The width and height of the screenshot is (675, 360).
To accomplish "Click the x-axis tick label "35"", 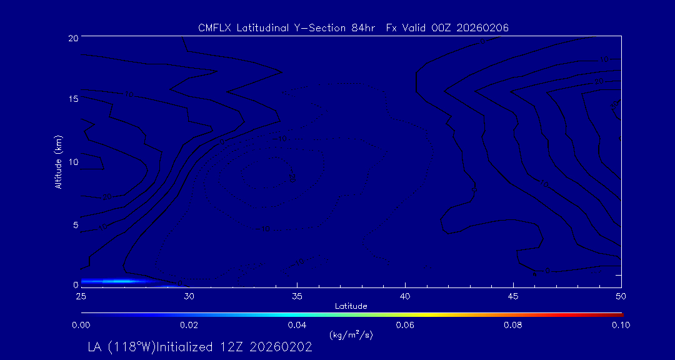I will 297,296.
